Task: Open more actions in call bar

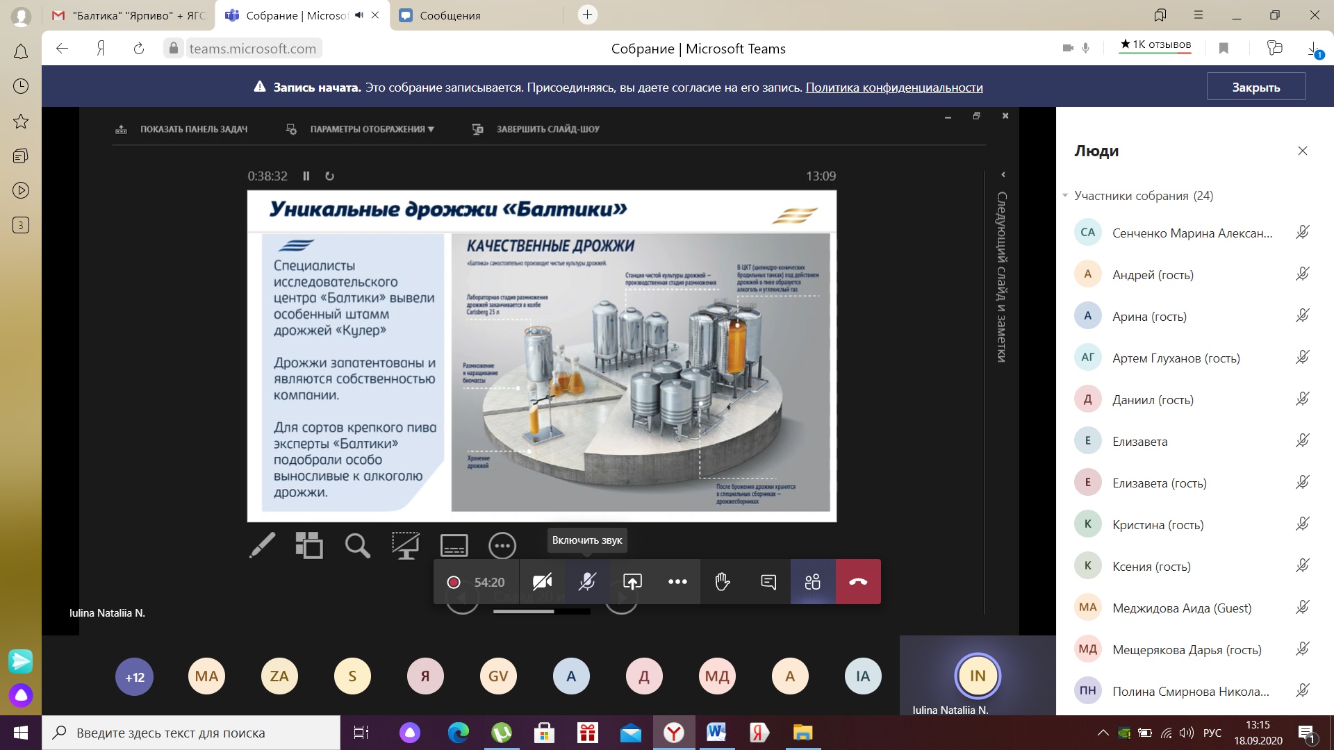Action: 677,582
